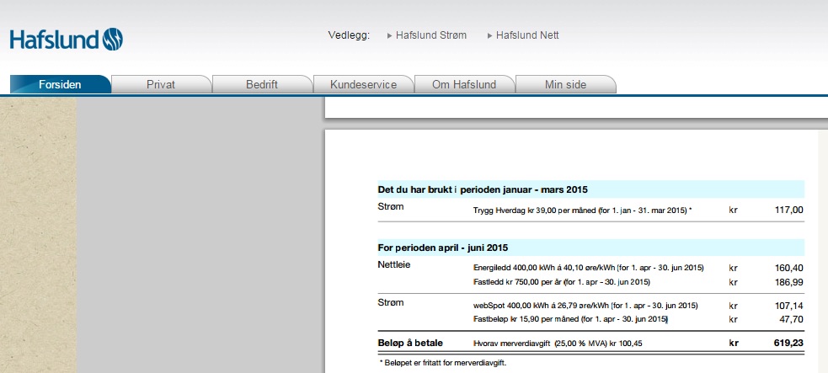Click the 'Fastbeløp kr 15,90 per måned' line
This screenshot has width=828, height=373.
coord(570,319)
